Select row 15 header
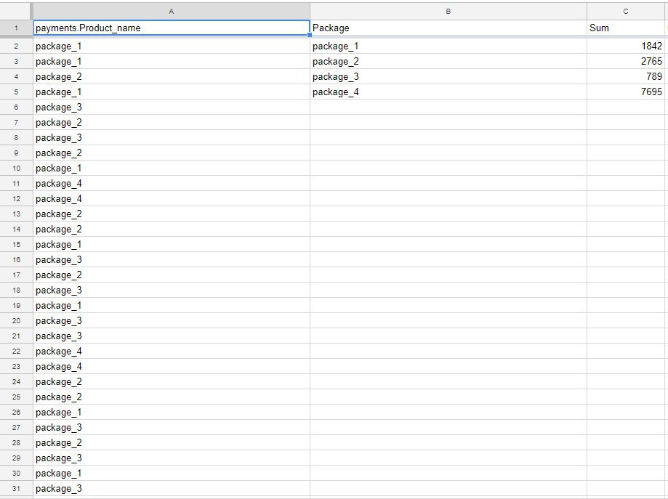This screenshot has height=499, width=668. 16,244
